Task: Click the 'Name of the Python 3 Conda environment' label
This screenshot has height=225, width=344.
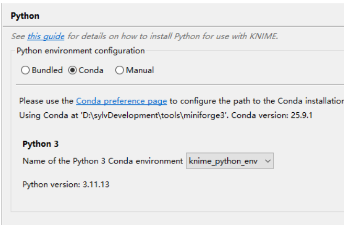Action: coord(103,161)
